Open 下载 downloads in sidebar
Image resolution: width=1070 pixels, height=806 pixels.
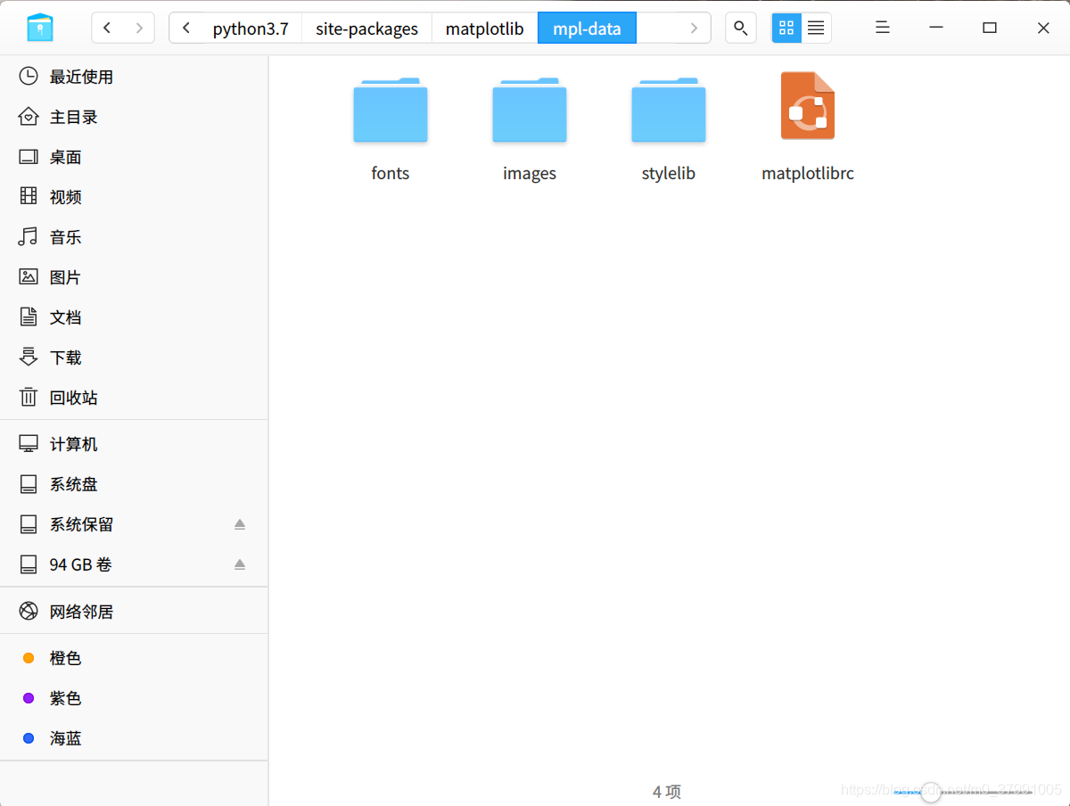coord(134,358)
